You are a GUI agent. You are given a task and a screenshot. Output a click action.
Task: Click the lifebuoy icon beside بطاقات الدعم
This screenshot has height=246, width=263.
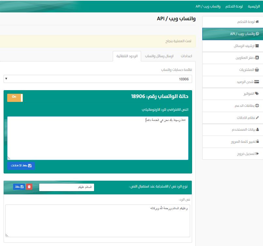pyautogui.click(x=257, y=106)
